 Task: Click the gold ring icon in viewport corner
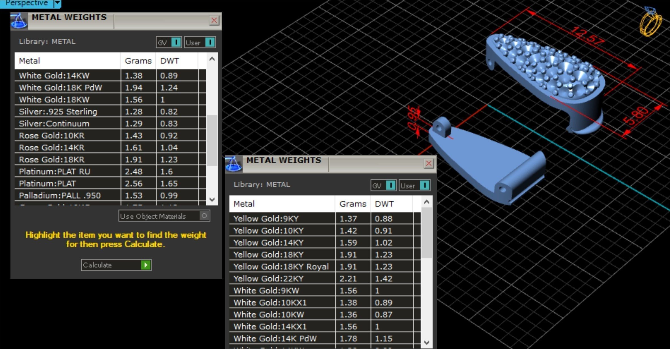650,22
